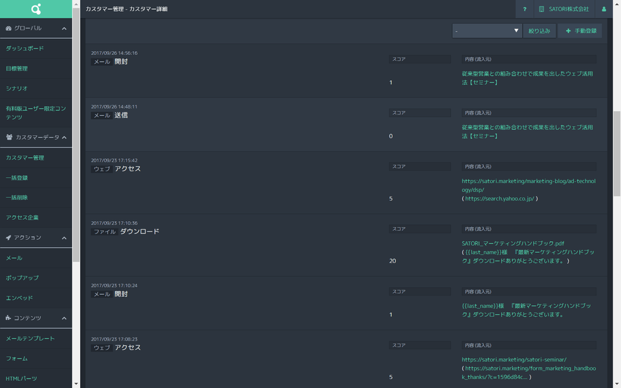
Task: Click the スコア input field of the first entry
Action: click(419, 58)
